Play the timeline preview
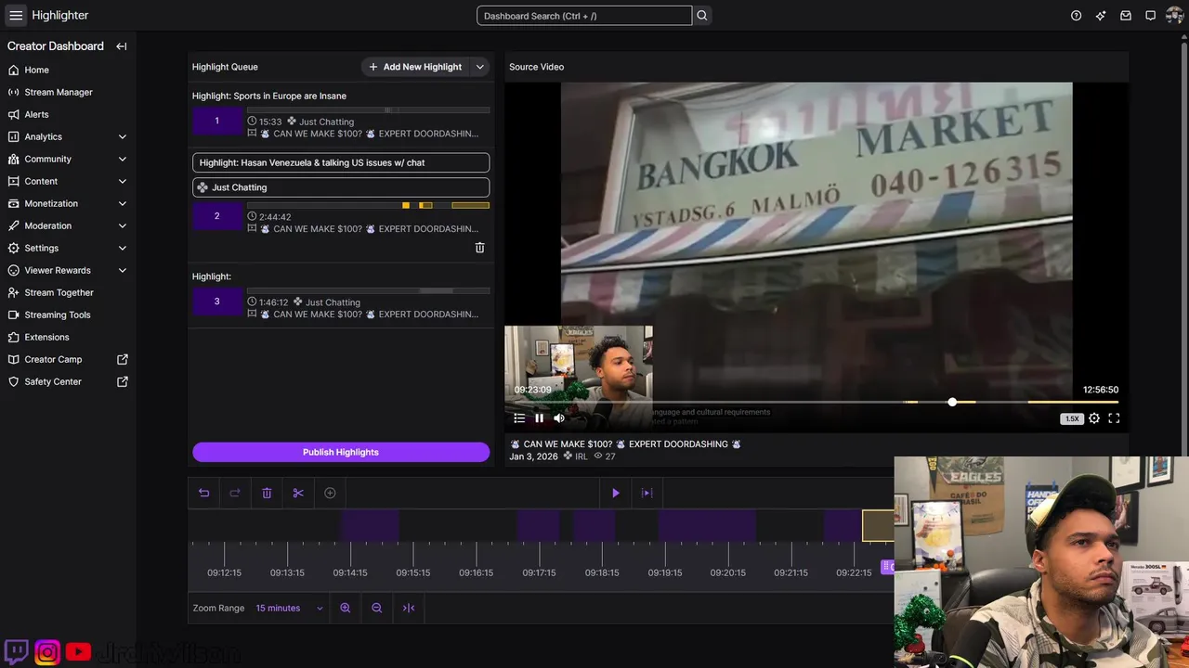Screen dimensions: 1189x668 [615, 493]
